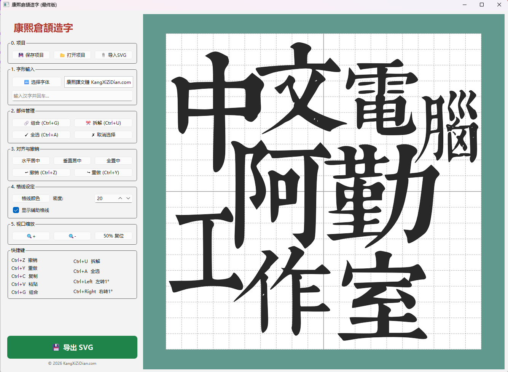Choose a font with 选择字体
Image resolution: width=508 pixels, height=372 pixels.
pyautogui.click(x=37, y=82)
